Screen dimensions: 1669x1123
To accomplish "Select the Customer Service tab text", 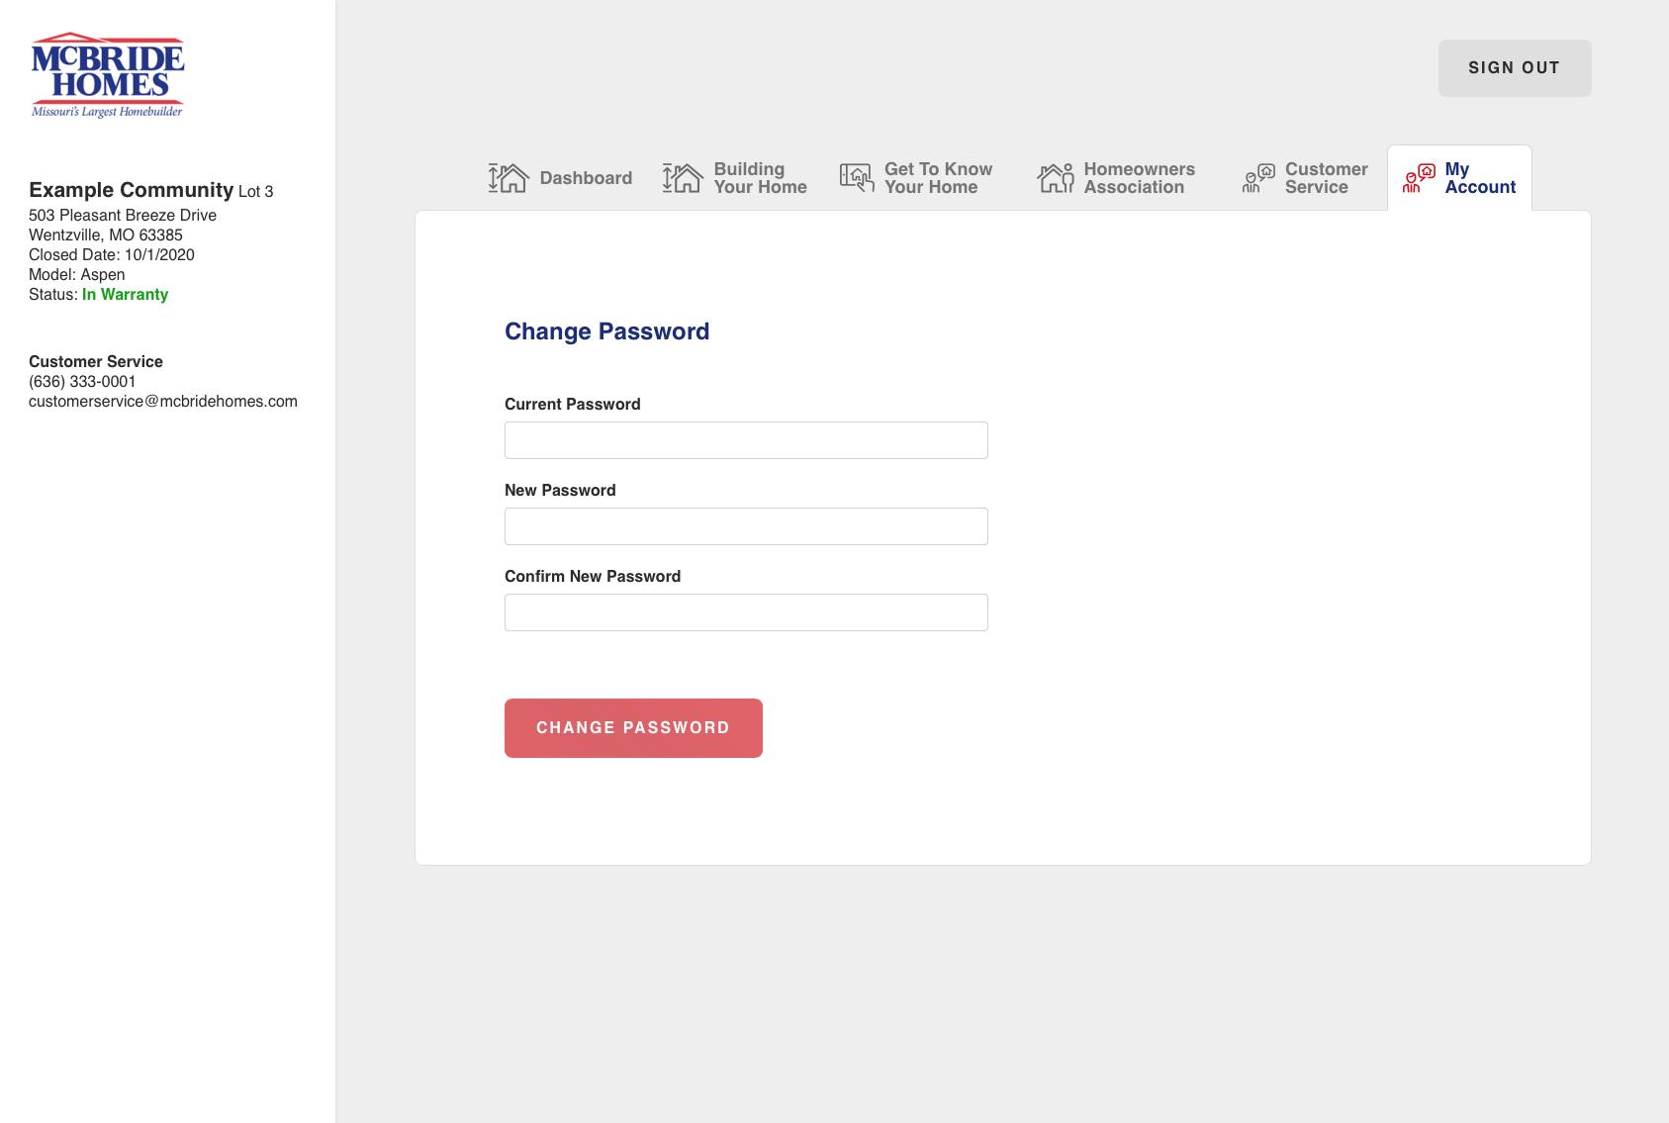I will (1326, 178).
